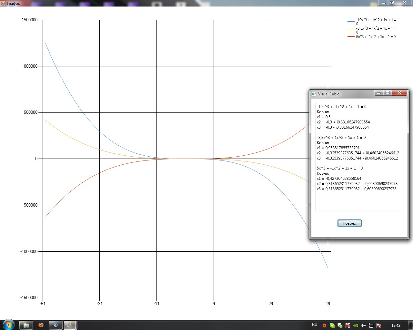Click the x2 line ending + i0,60800690237978
413x330 pixels.
357,184
